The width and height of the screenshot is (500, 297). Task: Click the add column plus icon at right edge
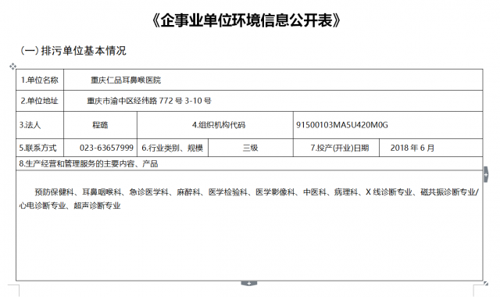pos(486,174)
